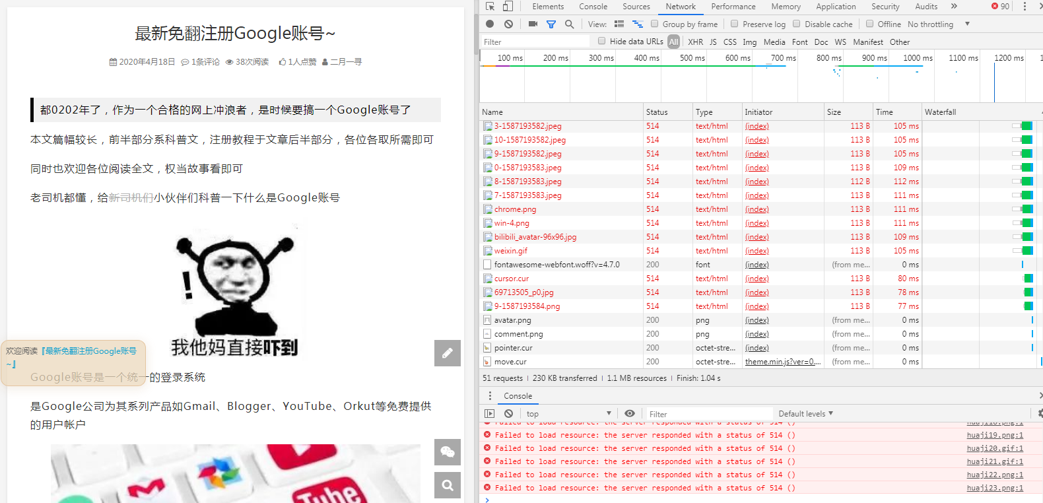
Task: Click the network Filter text field
Action: coord(536,42)
